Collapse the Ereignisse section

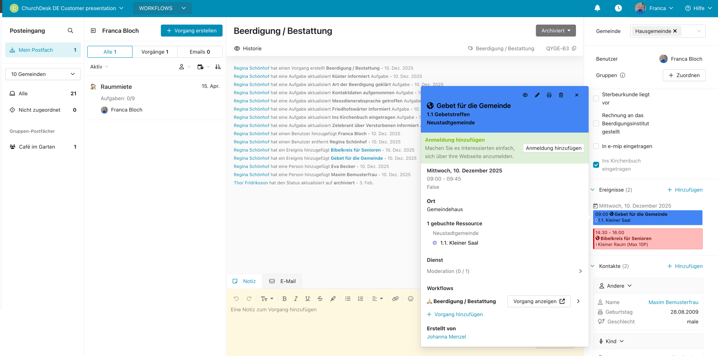tap(593, 190)
